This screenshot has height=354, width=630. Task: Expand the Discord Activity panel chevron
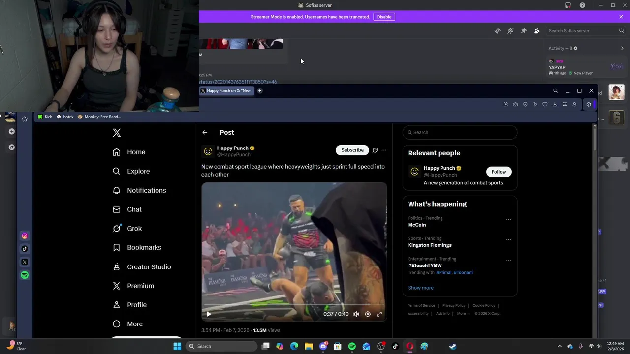(622, 48)
